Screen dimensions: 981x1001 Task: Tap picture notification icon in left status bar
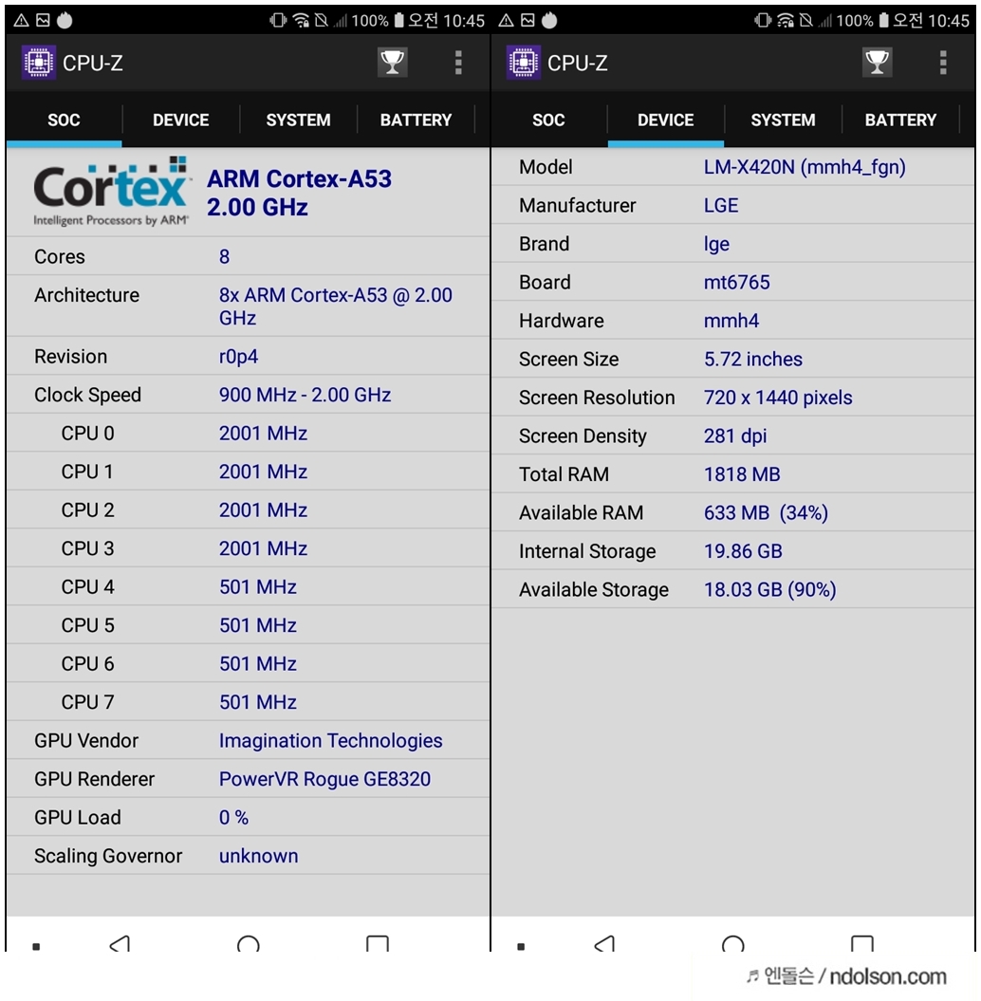tap(43, 21)
